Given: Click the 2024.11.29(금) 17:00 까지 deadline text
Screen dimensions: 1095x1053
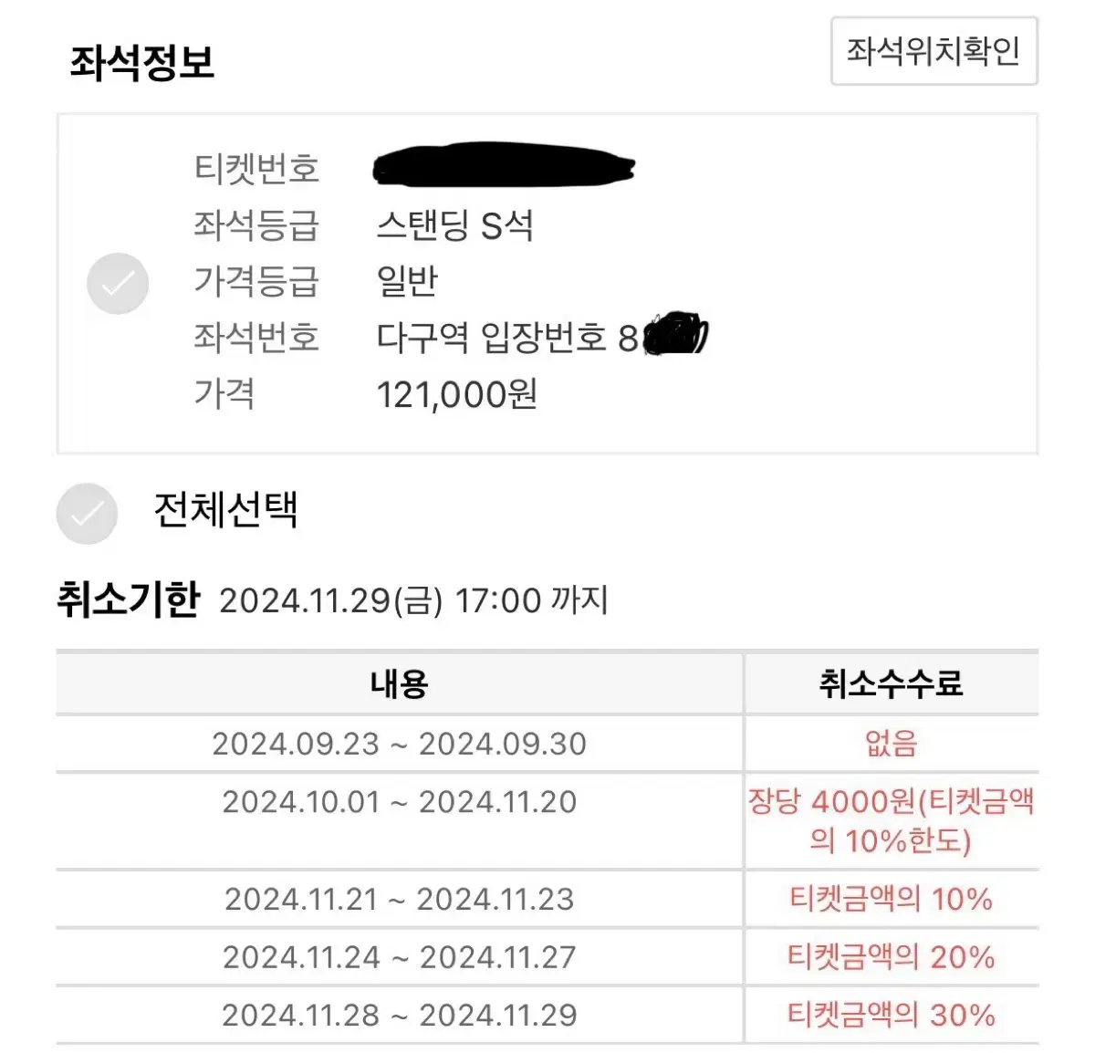Looking at the screenshot, I should tap(413, 600).
